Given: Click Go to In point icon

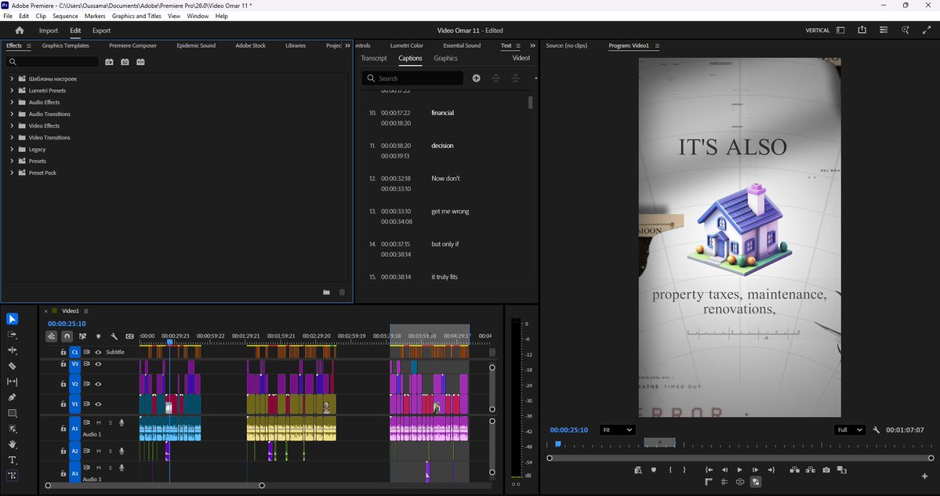Looking at the screenshot, I should (x=709, y=469).
